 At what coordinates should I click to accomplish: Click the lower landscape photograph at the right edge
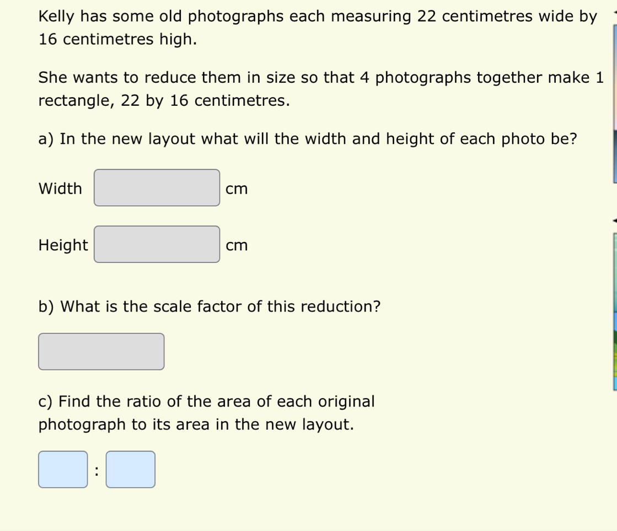coord(615,312)
